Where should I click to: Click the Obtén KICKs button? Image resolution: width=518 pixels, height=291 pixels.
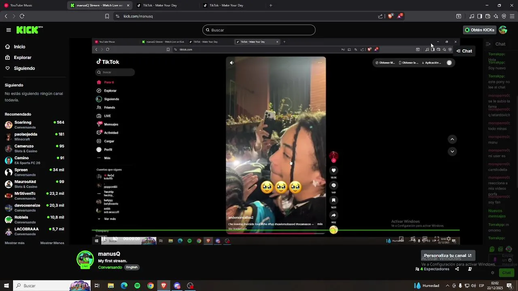tap(480, 30)
